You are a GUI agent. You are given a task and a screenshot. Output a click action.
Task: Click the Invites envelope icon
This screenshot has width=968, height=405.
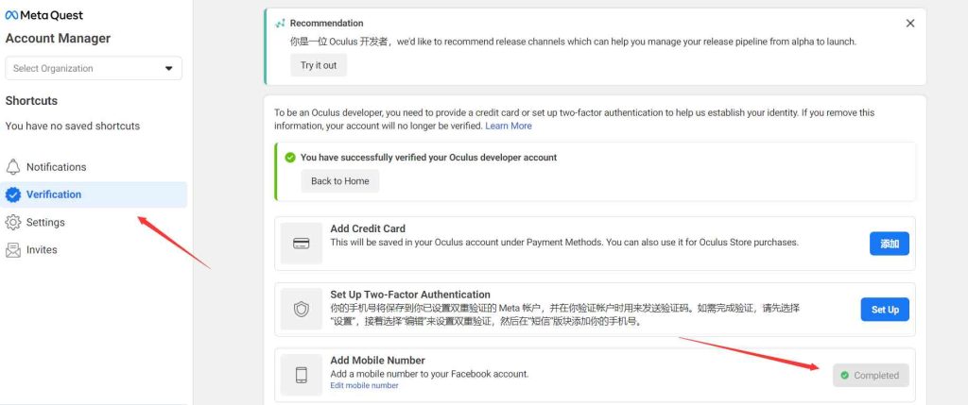13,250
